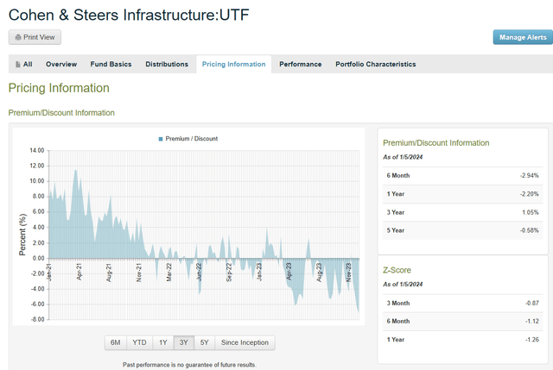Click the Apr-21 peak in the chart
Image resolution: width=553 pixels, height=370 pixels.
click(x=75, y=171)
